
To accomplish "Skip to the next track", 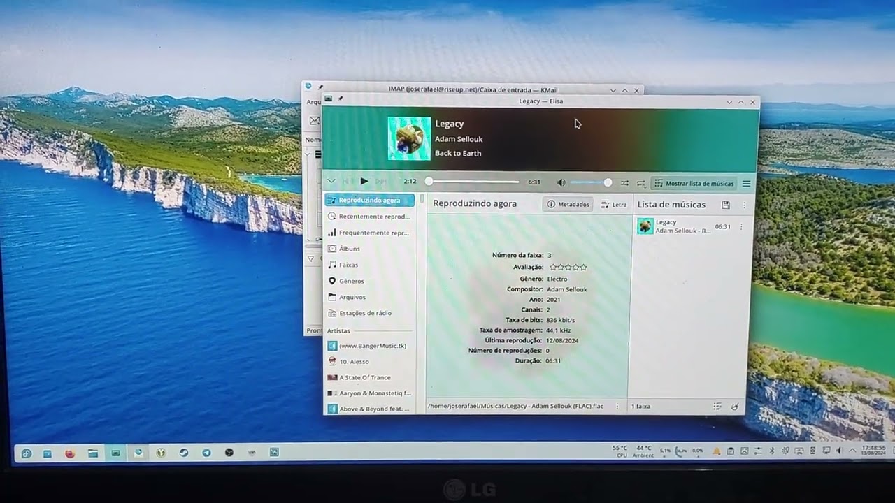I will [380, 182].
